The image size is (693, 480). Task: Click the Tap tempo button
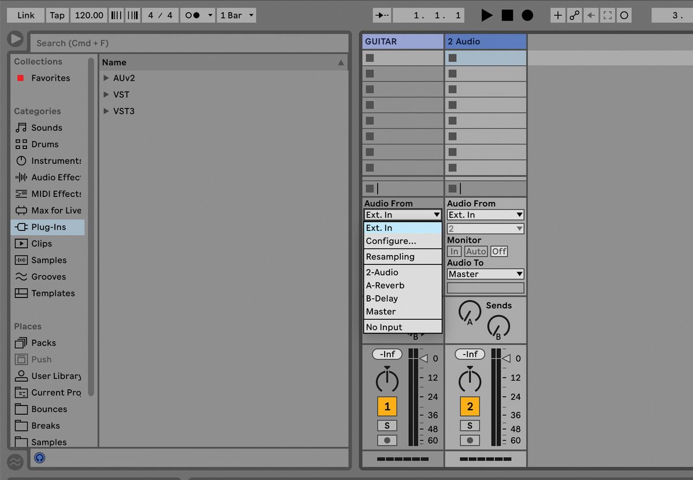57,15
